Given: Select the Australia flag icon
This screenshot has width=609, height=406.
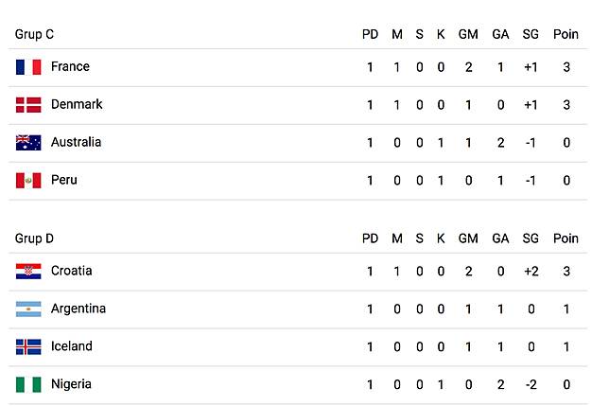Looking at the screenshot, I should click(28, 143).
